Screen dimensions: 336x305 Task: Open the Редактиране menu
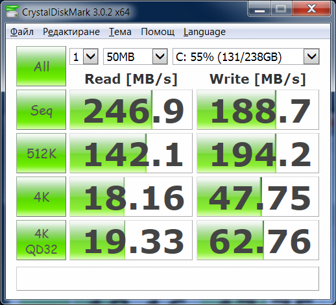click(71, 32)
